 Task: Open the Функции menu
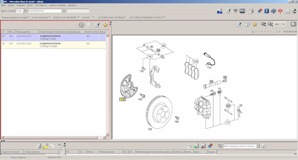(20, 5)
